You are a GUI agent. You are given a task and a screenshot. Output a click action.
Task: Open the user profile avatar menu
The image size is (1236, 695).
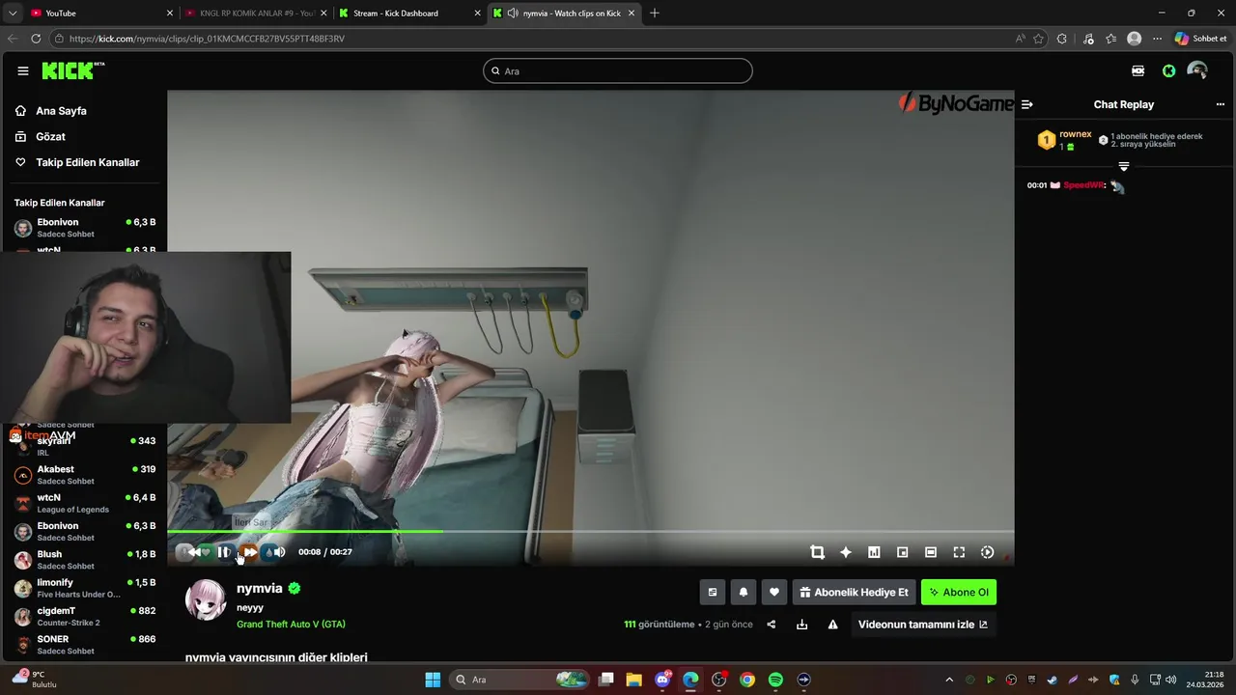[1197, 70]
